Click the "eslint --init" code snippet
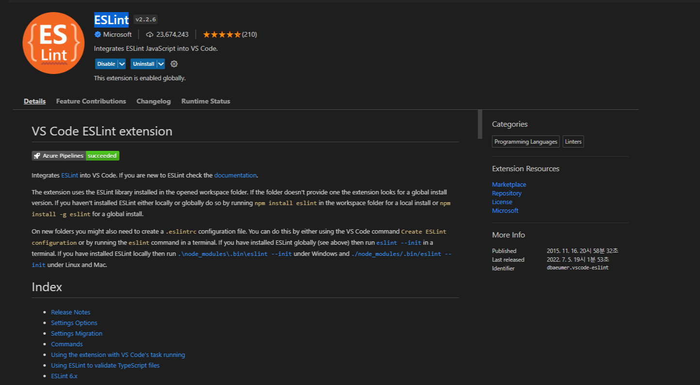Image resolution: width=700 pixels, height=385 pixels. click(399, 242)
